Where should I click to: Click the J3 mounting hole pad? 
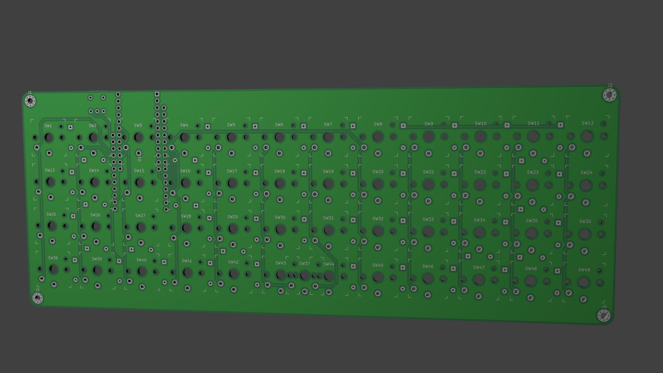pos(38,298)
